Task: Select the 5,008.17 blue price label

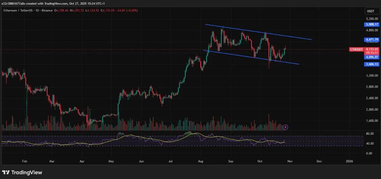Action: (372, 24)
